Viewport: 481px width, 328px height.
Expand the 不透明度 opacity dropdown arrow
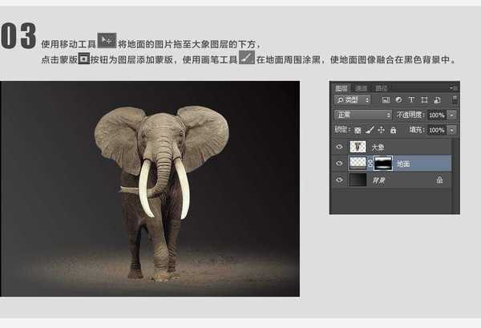pyautogui.click(x=452, y=115)
